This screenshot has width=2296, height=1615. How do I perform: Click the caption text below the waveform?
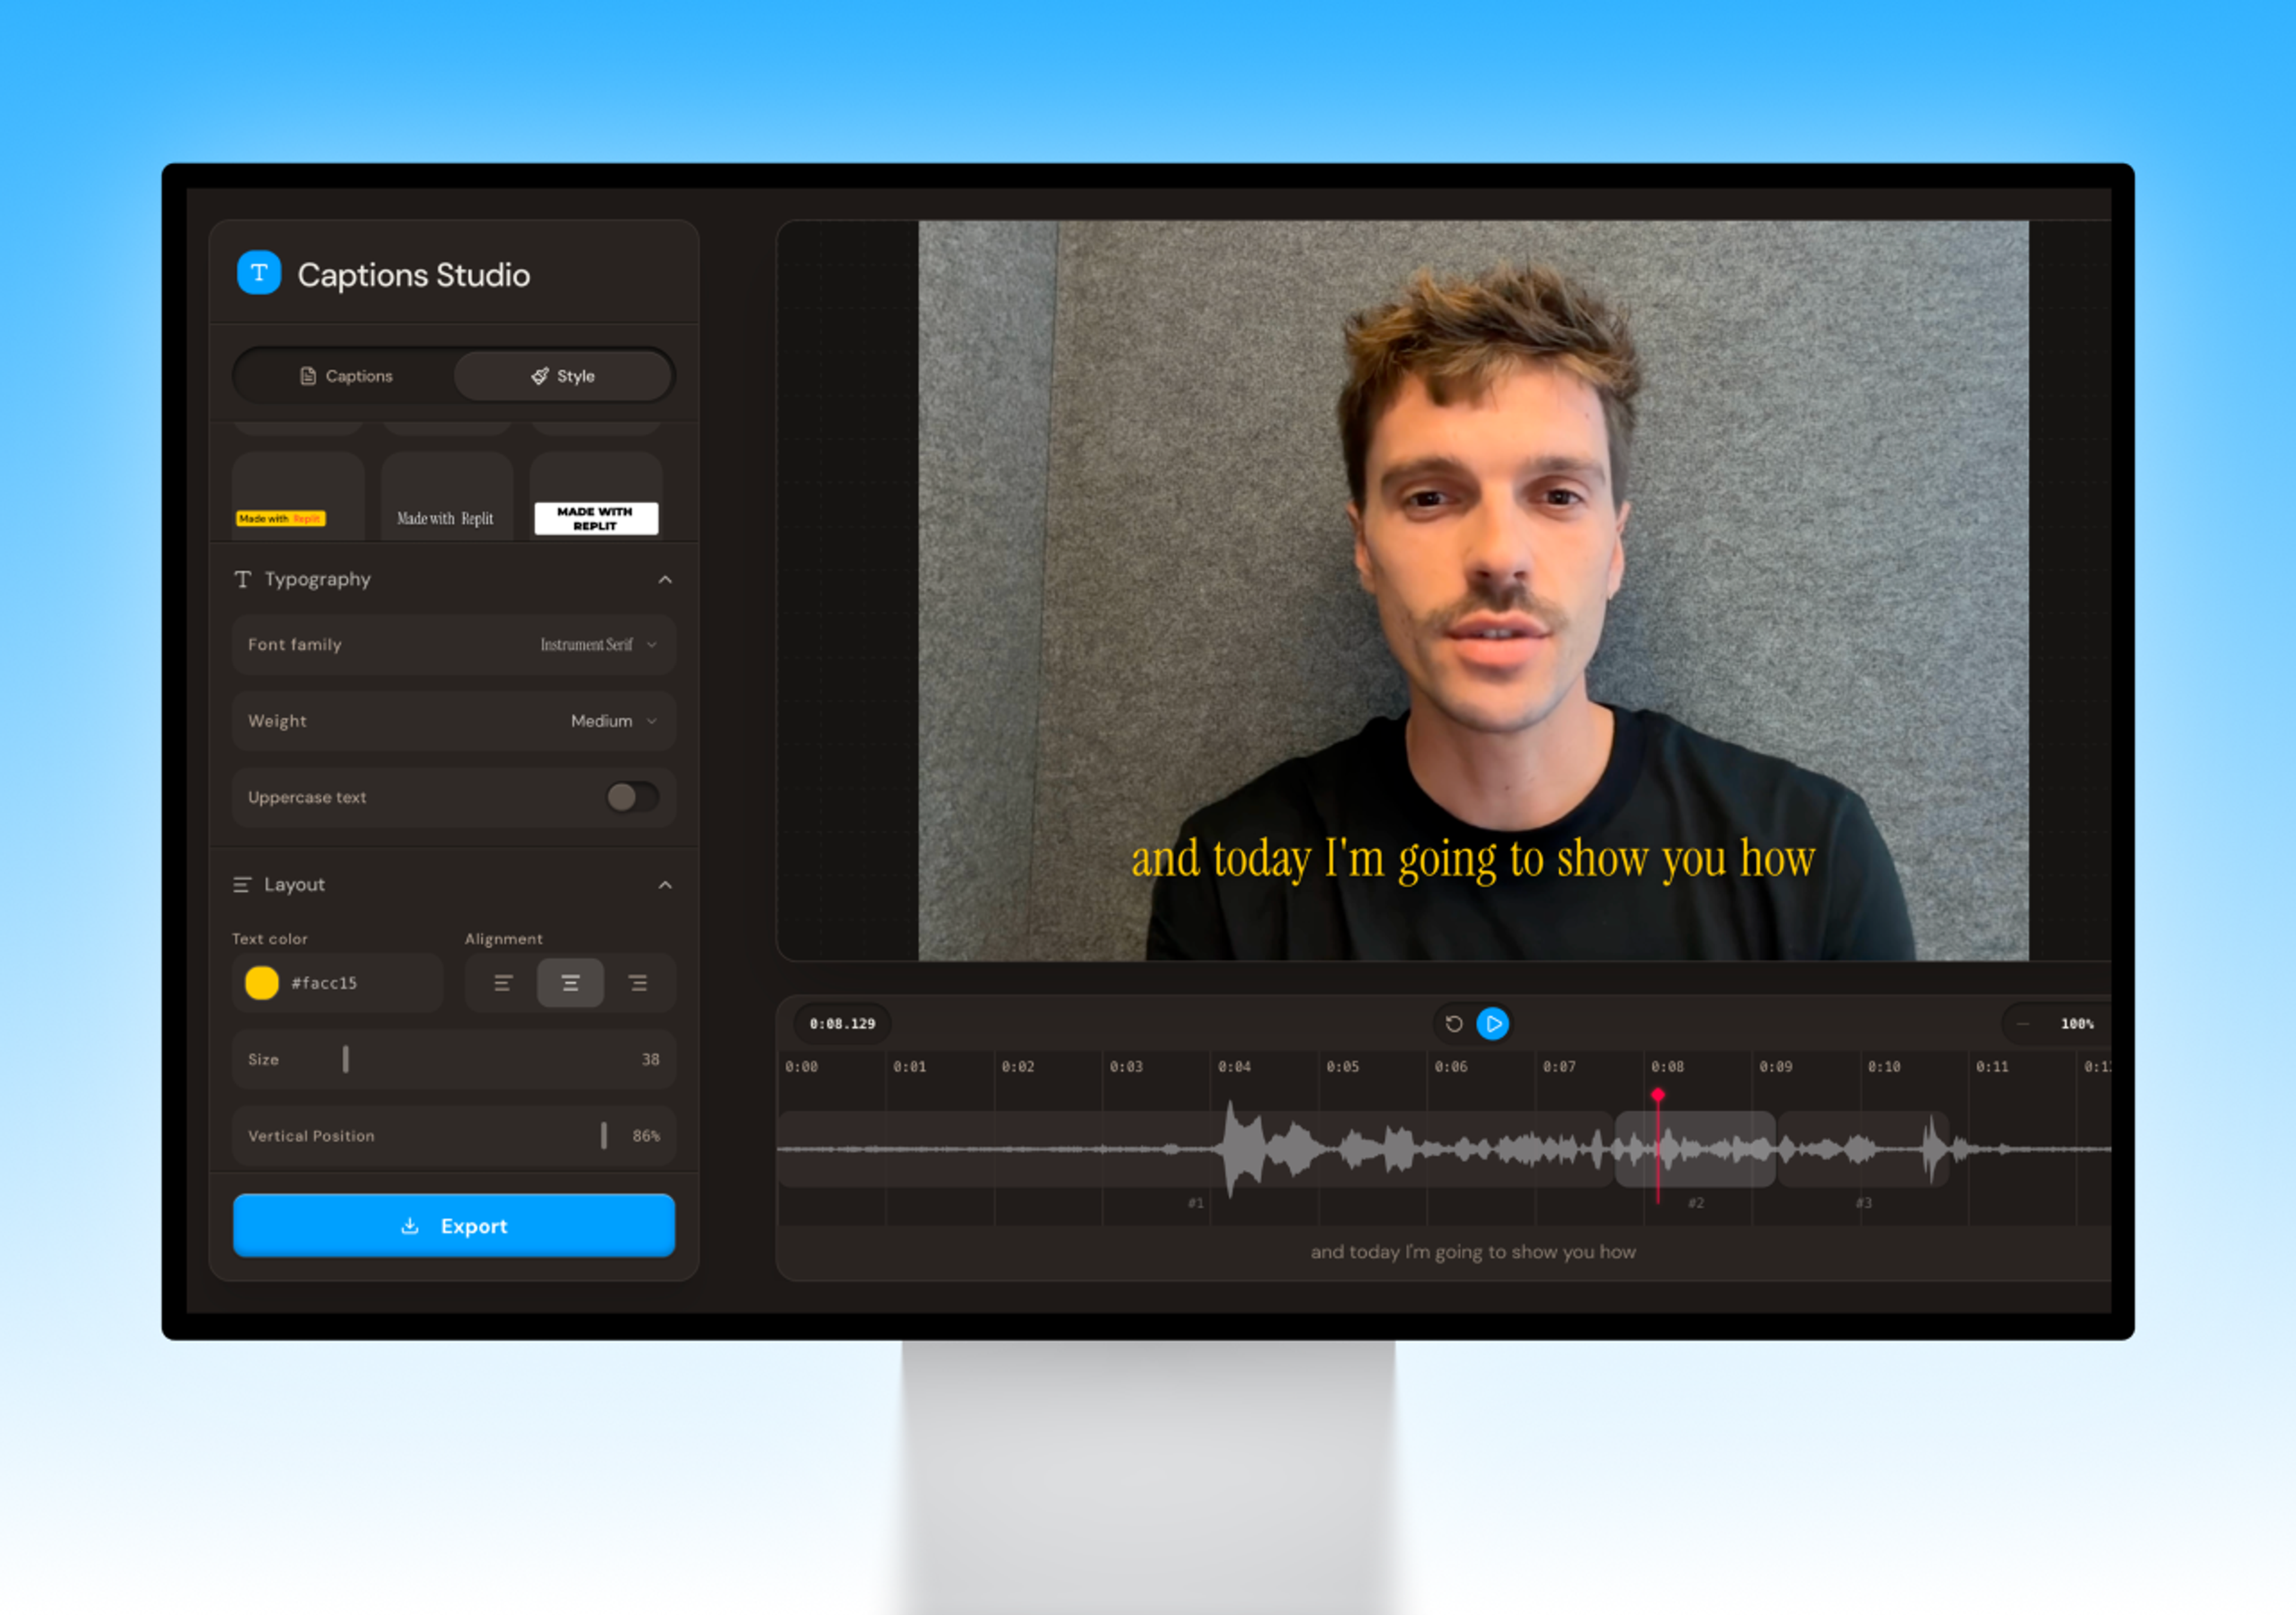[x=1473, y=1253]
